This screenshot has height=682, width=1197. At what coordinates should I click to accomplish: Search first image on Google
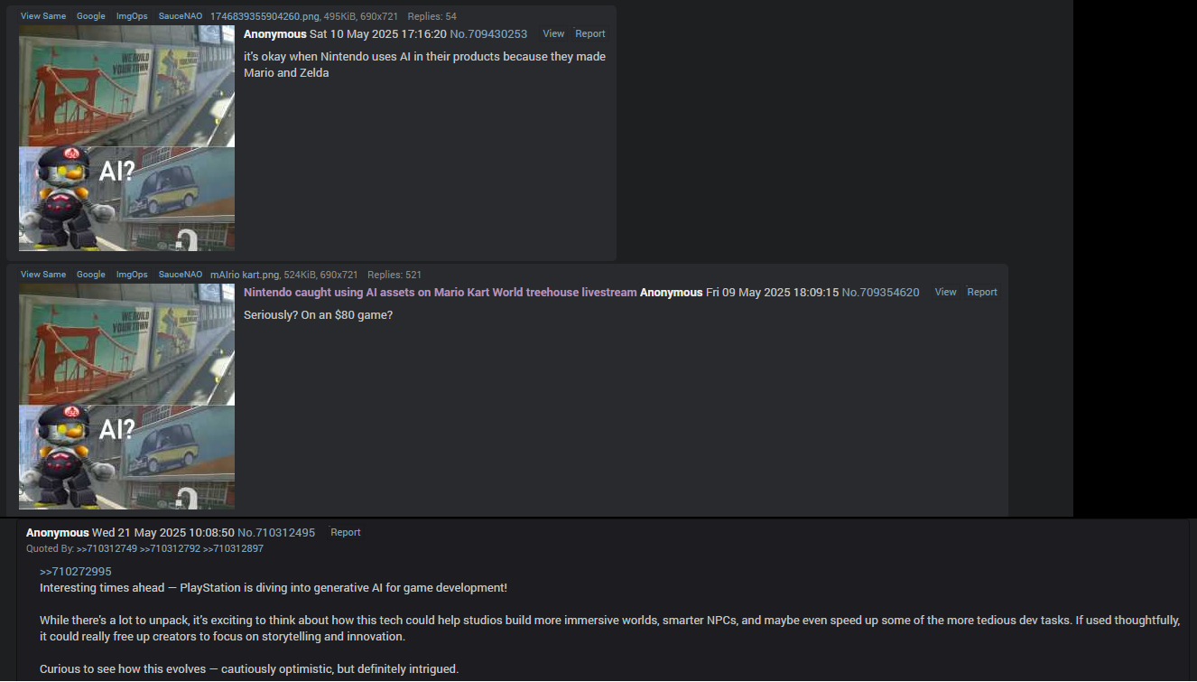(90, 16)
